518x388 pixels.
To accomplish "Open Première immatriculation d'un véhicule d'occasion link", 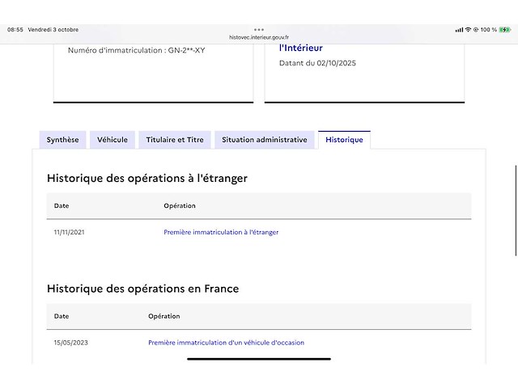I will (x=226, y=343).
